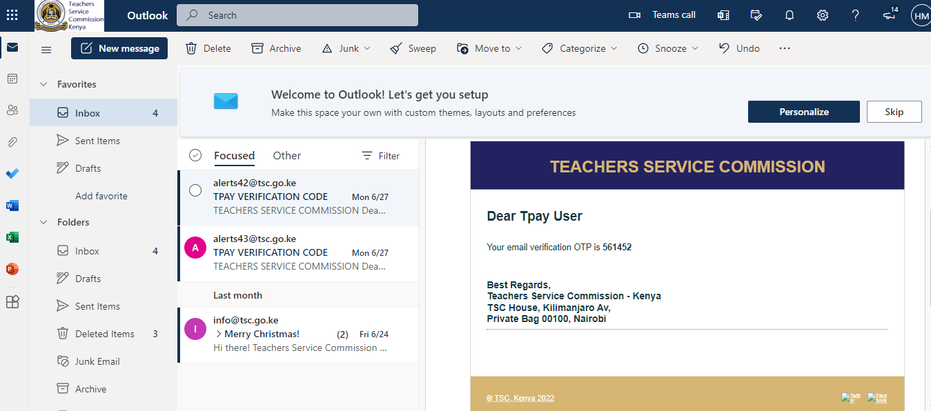This screenshot has height=411, width=931.
Task: Open the Move to dropdown
Action: (489, 48)
